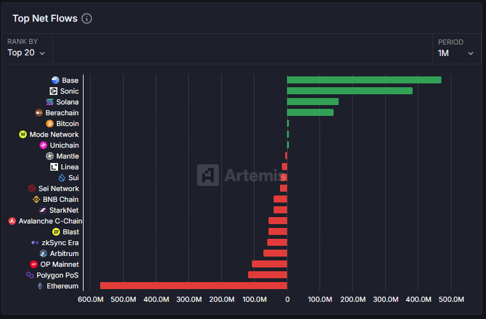This screenshot has width=486, height=319.
Task: Click the Berachain logo icon
Action: tap(40, 113)
